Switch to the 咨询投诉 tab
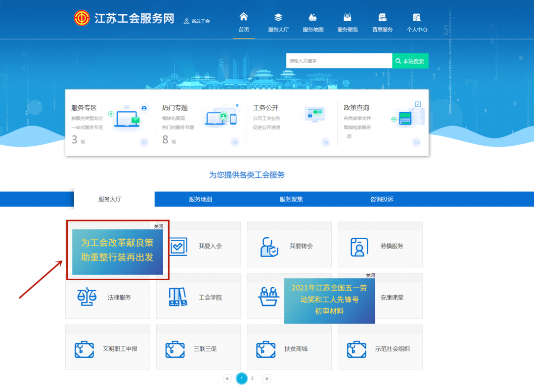 pos(382,199)
